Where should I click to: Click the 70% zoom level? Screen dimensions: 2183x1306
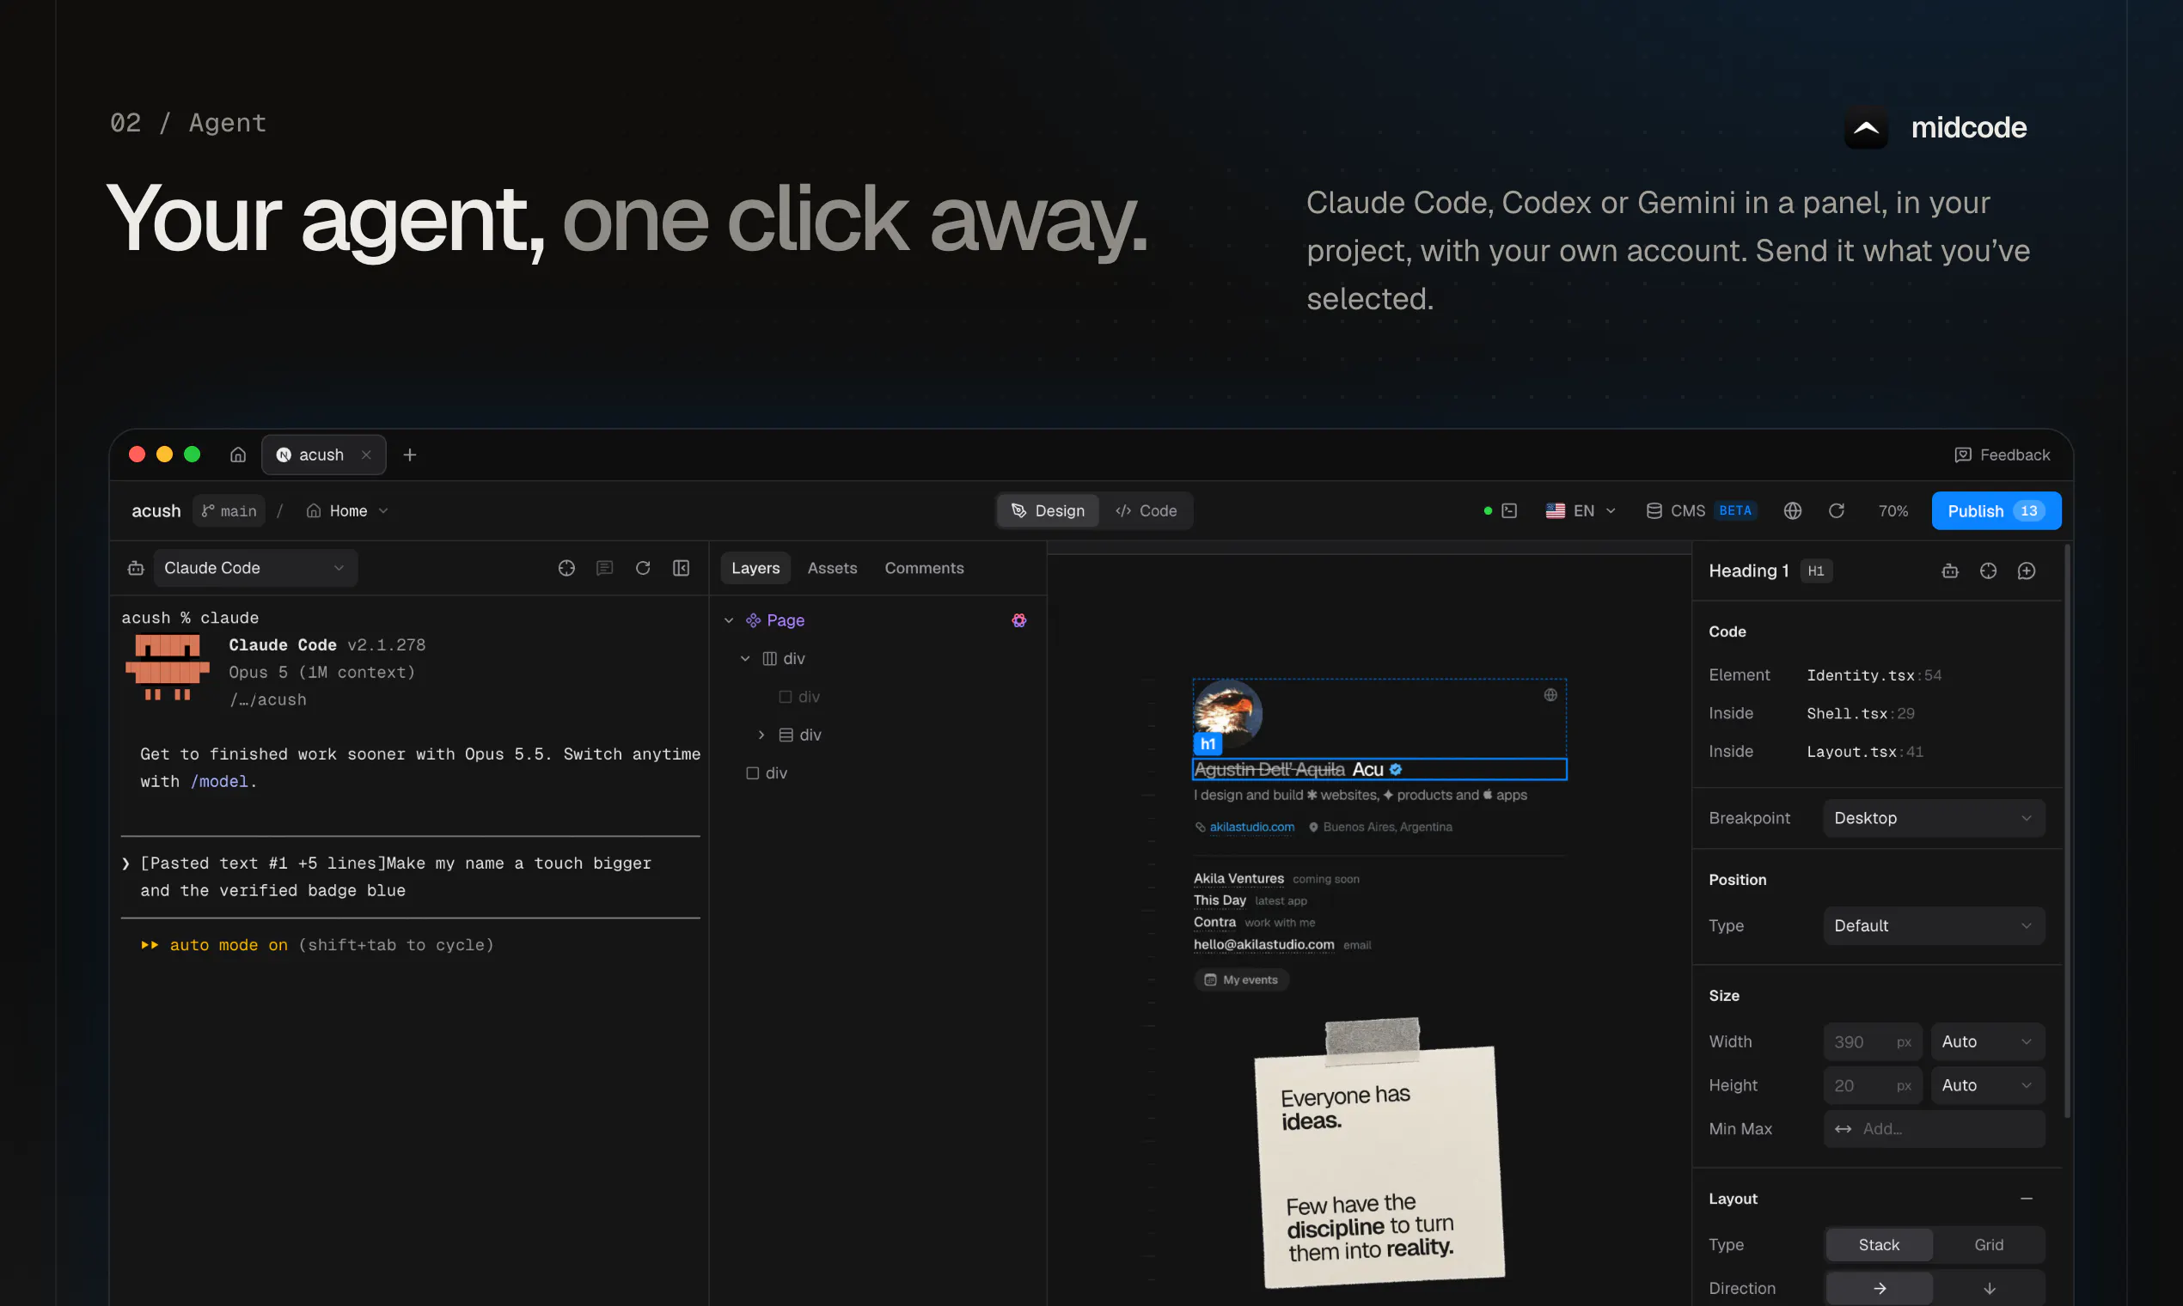pyautogui.click(x=1893, y=511)
